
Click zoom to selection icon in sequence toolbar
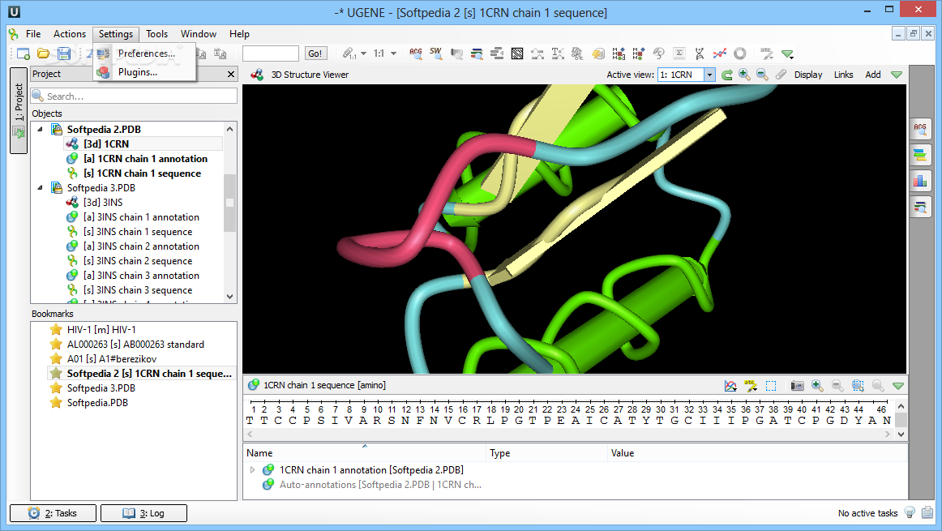point(858,386)
